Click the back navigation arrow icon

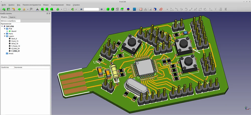81,9
